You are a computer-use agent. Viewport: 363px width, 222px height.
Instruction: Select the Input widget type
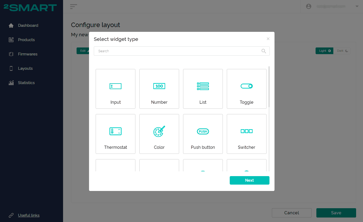click(115, 89)
